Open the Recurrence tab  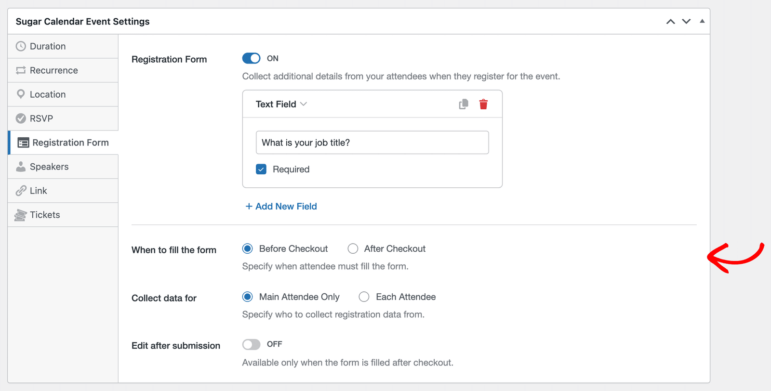(x=63, y=70)
